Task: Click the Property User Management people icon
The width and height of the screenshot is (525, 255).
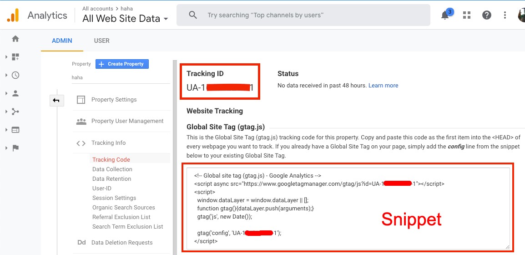Action: 81,121
